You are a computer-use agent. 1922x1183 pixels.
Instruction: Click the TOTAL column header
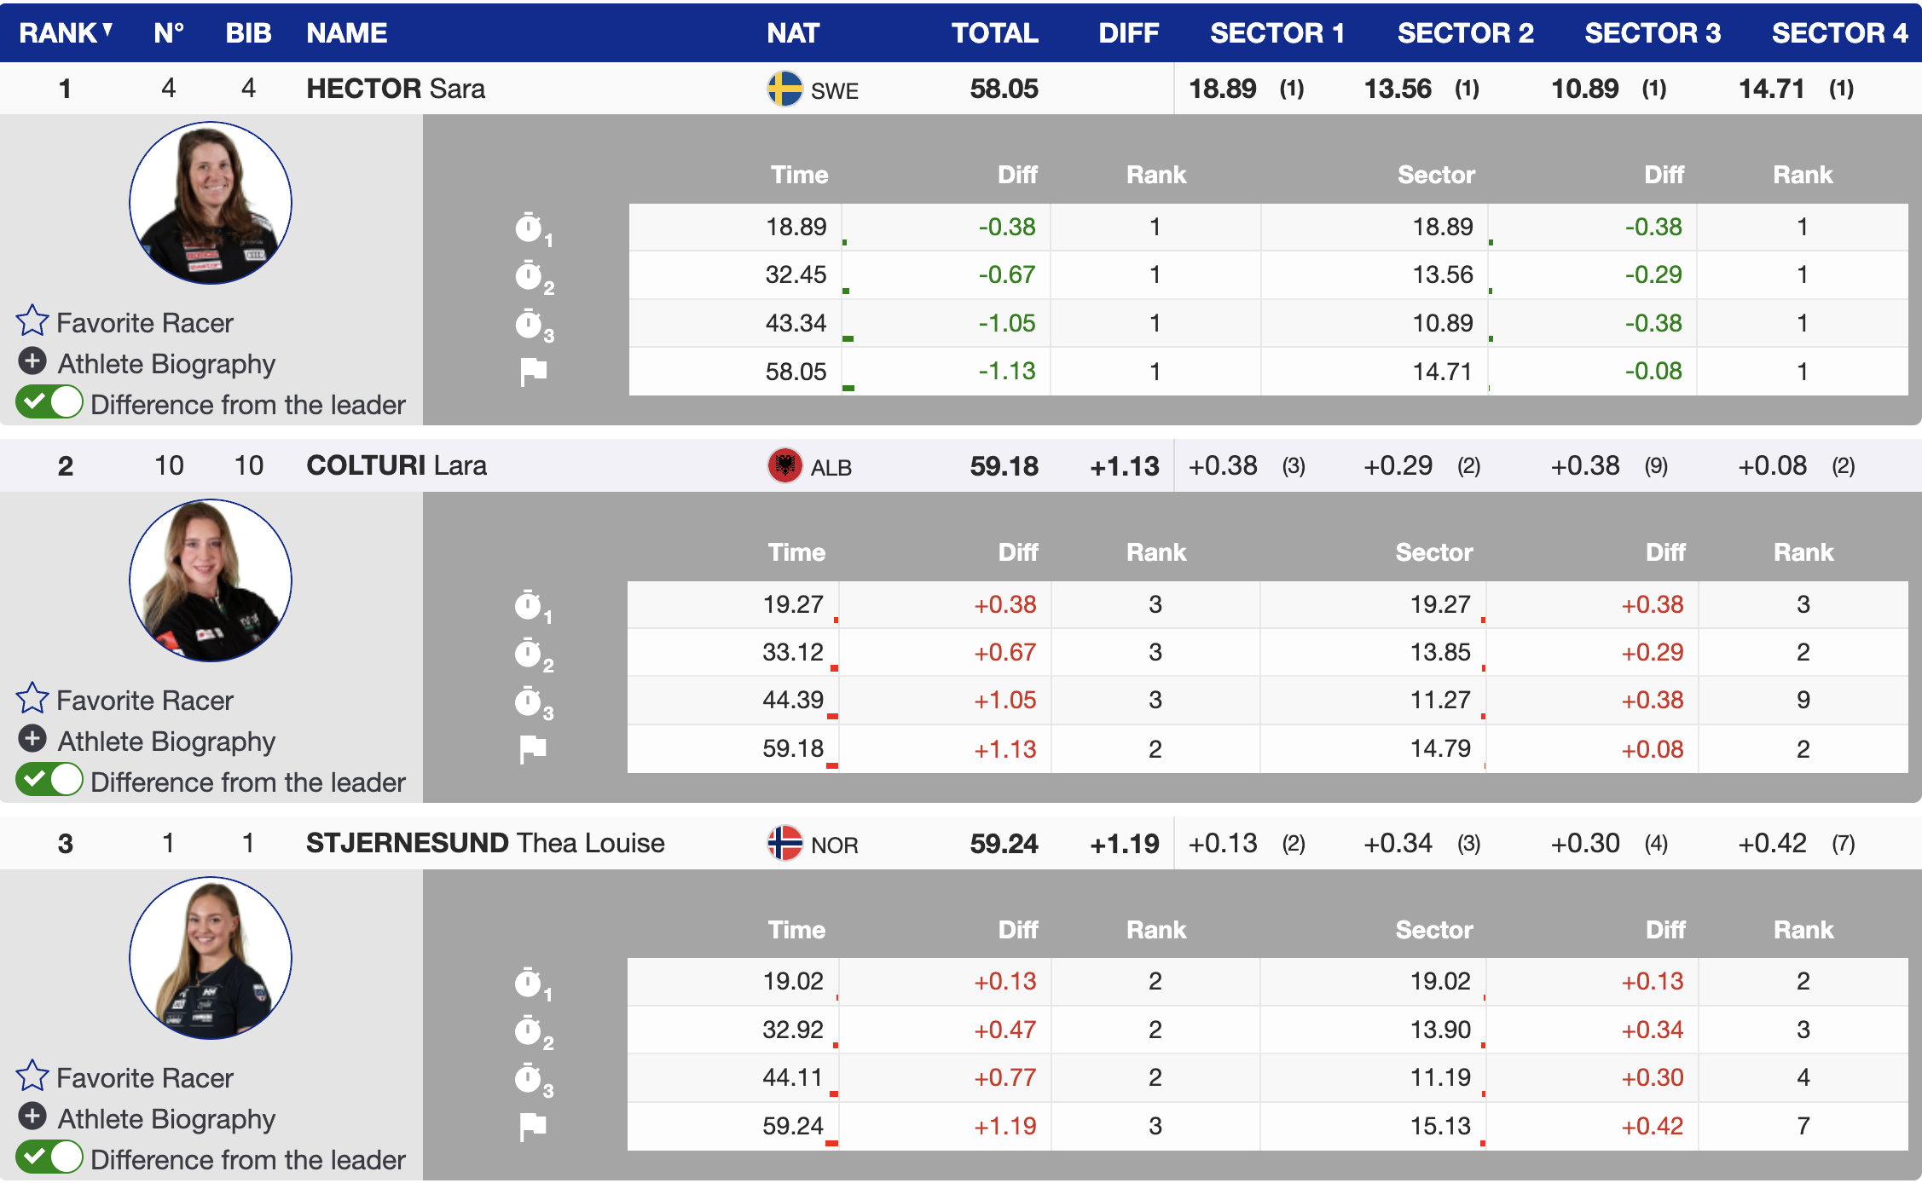[x=994, y=32]
